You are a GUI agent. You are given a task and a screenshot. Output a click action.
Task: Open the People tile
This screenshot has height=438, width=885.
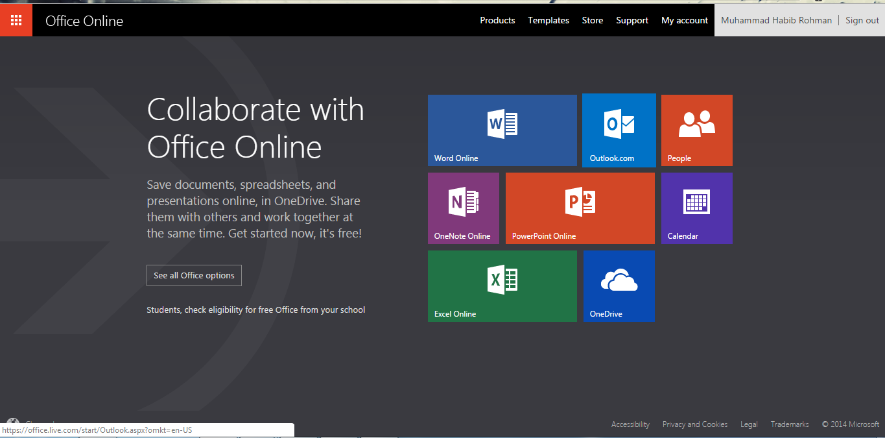(x=697, y=130)
